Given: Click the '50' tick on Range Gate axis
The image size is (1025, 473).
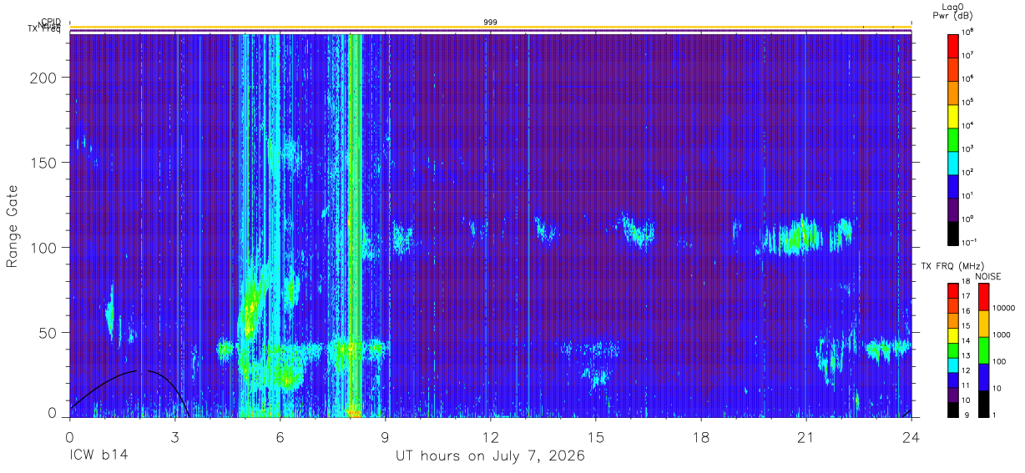Looking at the screenshot, I should pyautogui.click(x=49, y=333).
